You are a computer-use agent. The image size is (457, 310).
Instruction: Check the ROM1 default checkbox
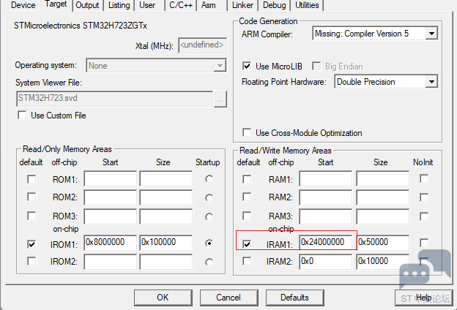coord(31,179)
